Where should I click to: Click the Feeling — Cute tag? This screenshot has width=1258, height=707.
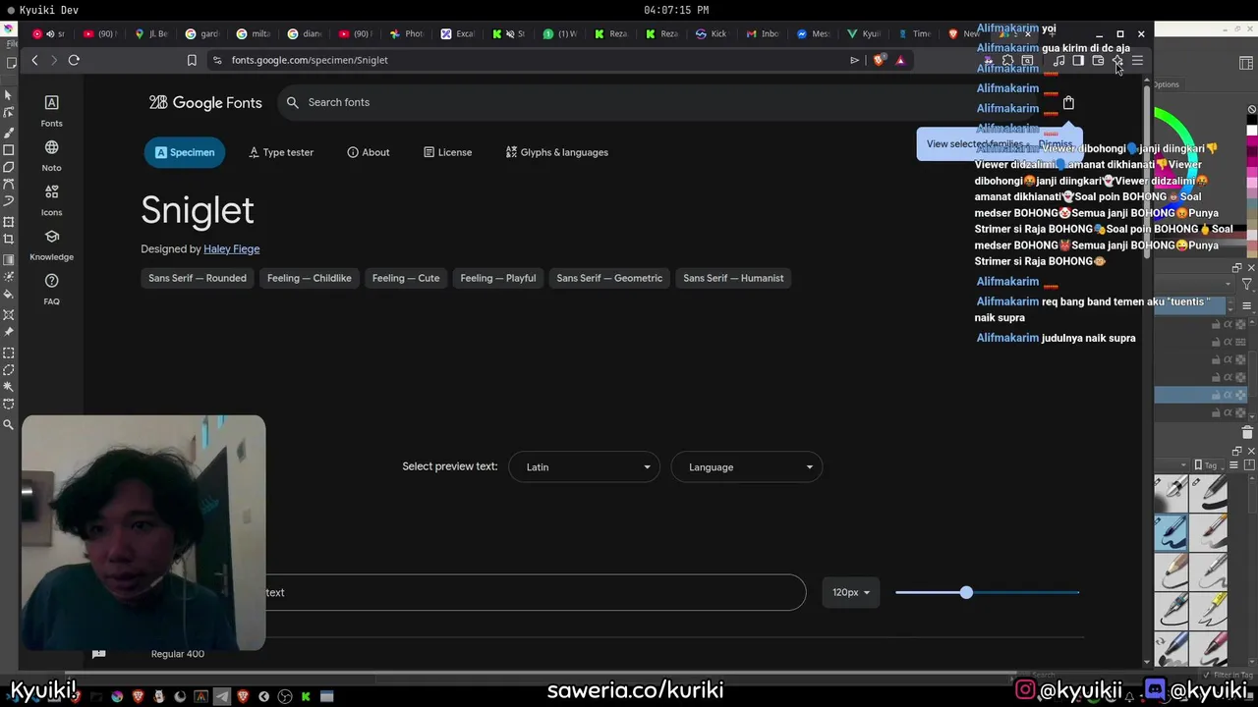coord(406,278)
